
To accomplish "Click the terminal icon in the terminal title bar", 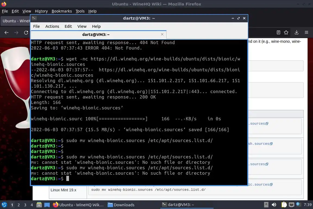I will [x=34, y=18].
